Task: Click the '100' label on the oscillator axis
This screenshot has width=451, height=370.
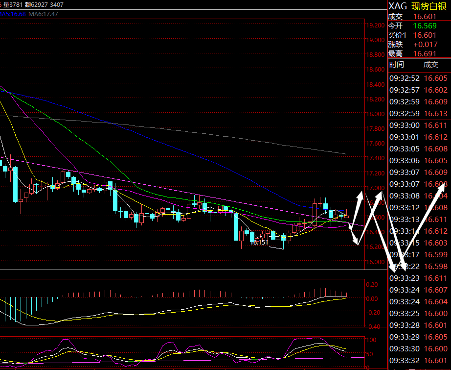Action: (x=371, y=340)
